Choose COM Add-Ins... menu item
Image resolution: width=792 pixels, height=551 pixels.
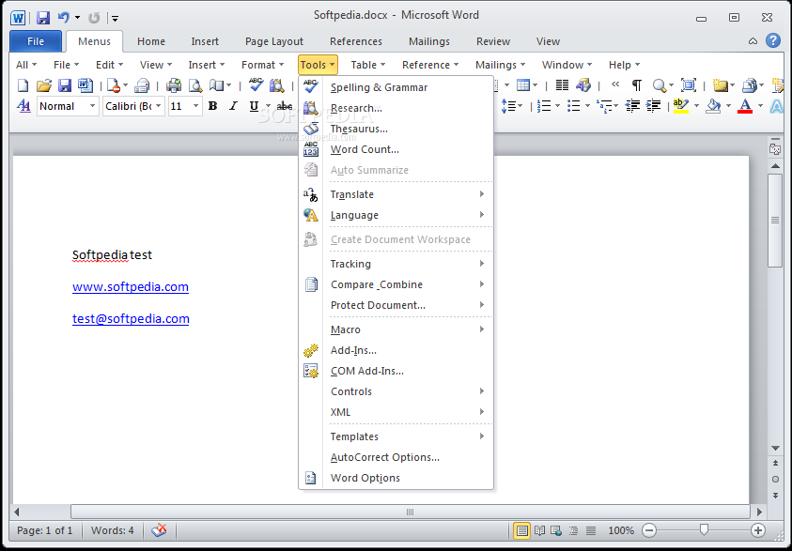tap(396, 371)
